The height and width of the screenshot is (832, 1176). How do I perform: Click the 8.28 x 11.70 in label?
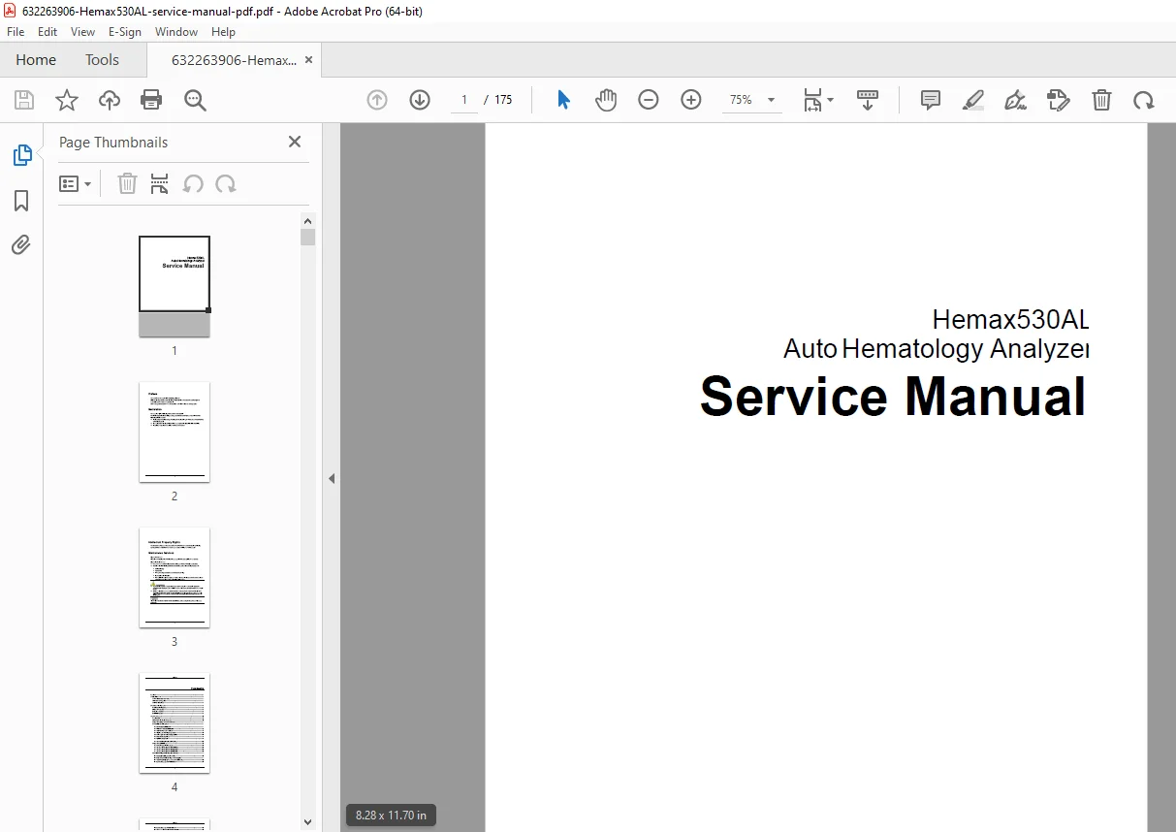(x=392, y=816)
